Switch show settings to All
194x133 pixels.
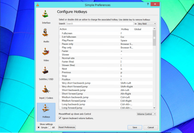tap(50, 127)
